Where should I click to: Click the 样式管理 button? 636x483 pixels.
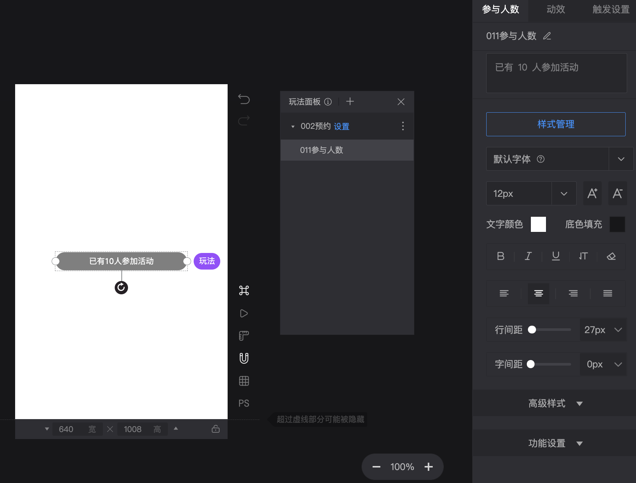pos(556,124)
